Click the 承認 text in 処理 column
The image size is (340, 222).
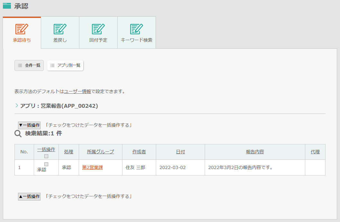(66, 167)
